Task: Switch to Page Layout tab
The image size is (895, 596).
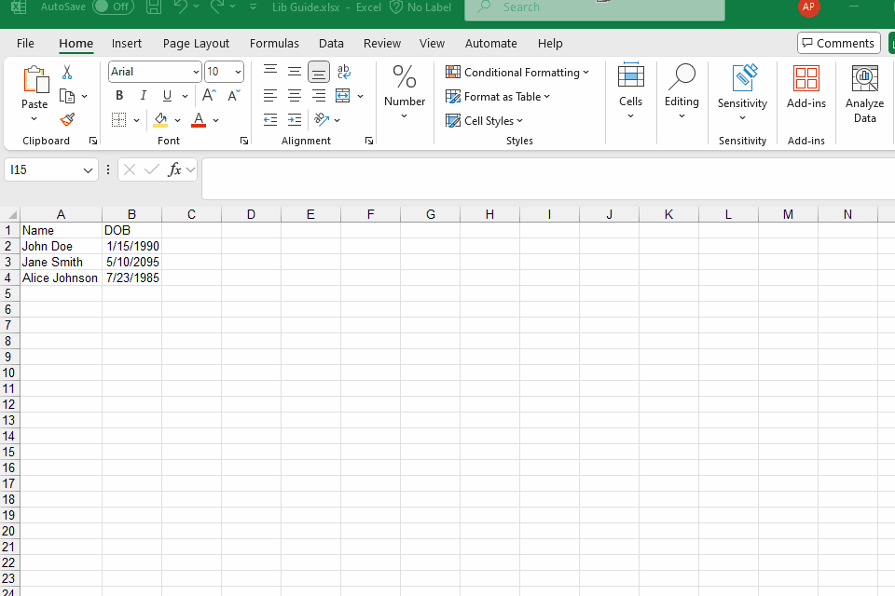Action: tap(196, 44)
